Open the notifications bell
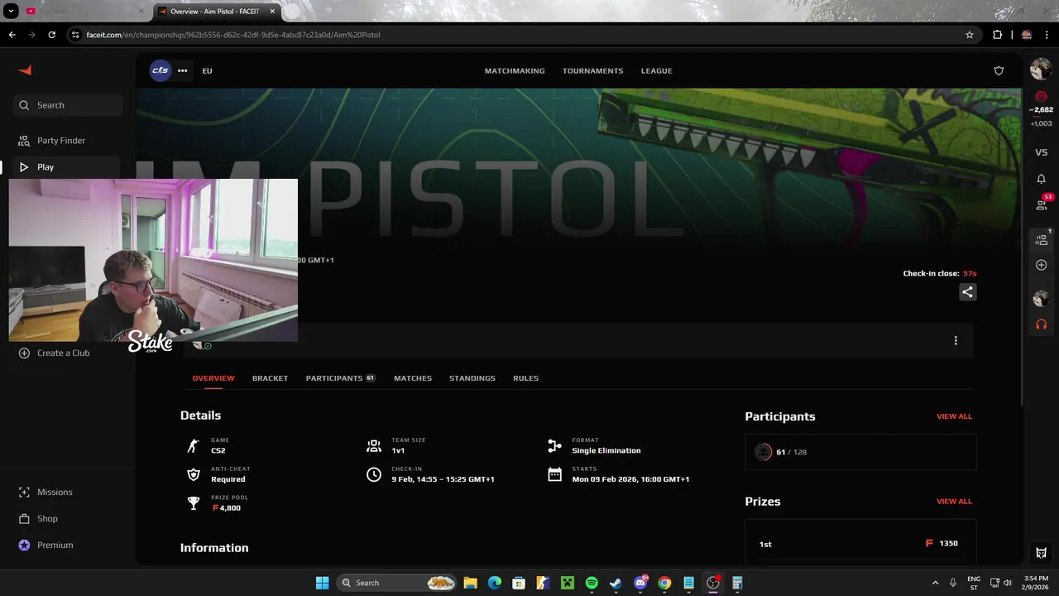This screenshot has width=1059, height=596. click(x=1041, y=179)
